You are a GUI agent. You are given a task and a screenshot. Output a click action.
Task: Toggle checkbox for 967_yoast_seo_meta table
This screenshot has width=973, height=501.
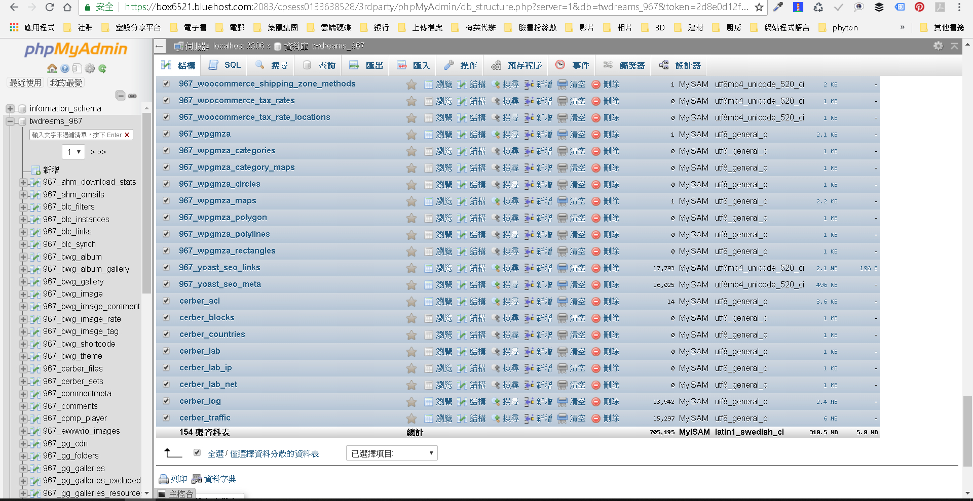[166, 284]
